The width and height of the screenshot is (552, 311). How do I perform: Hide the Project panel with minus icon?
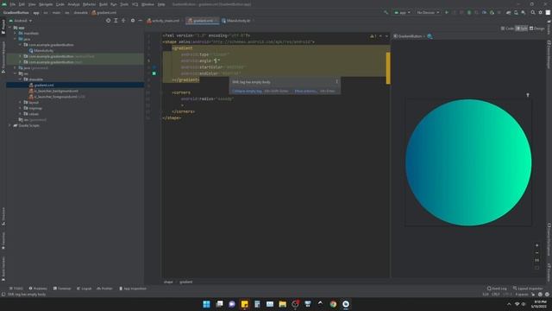(x=140, y=21)
